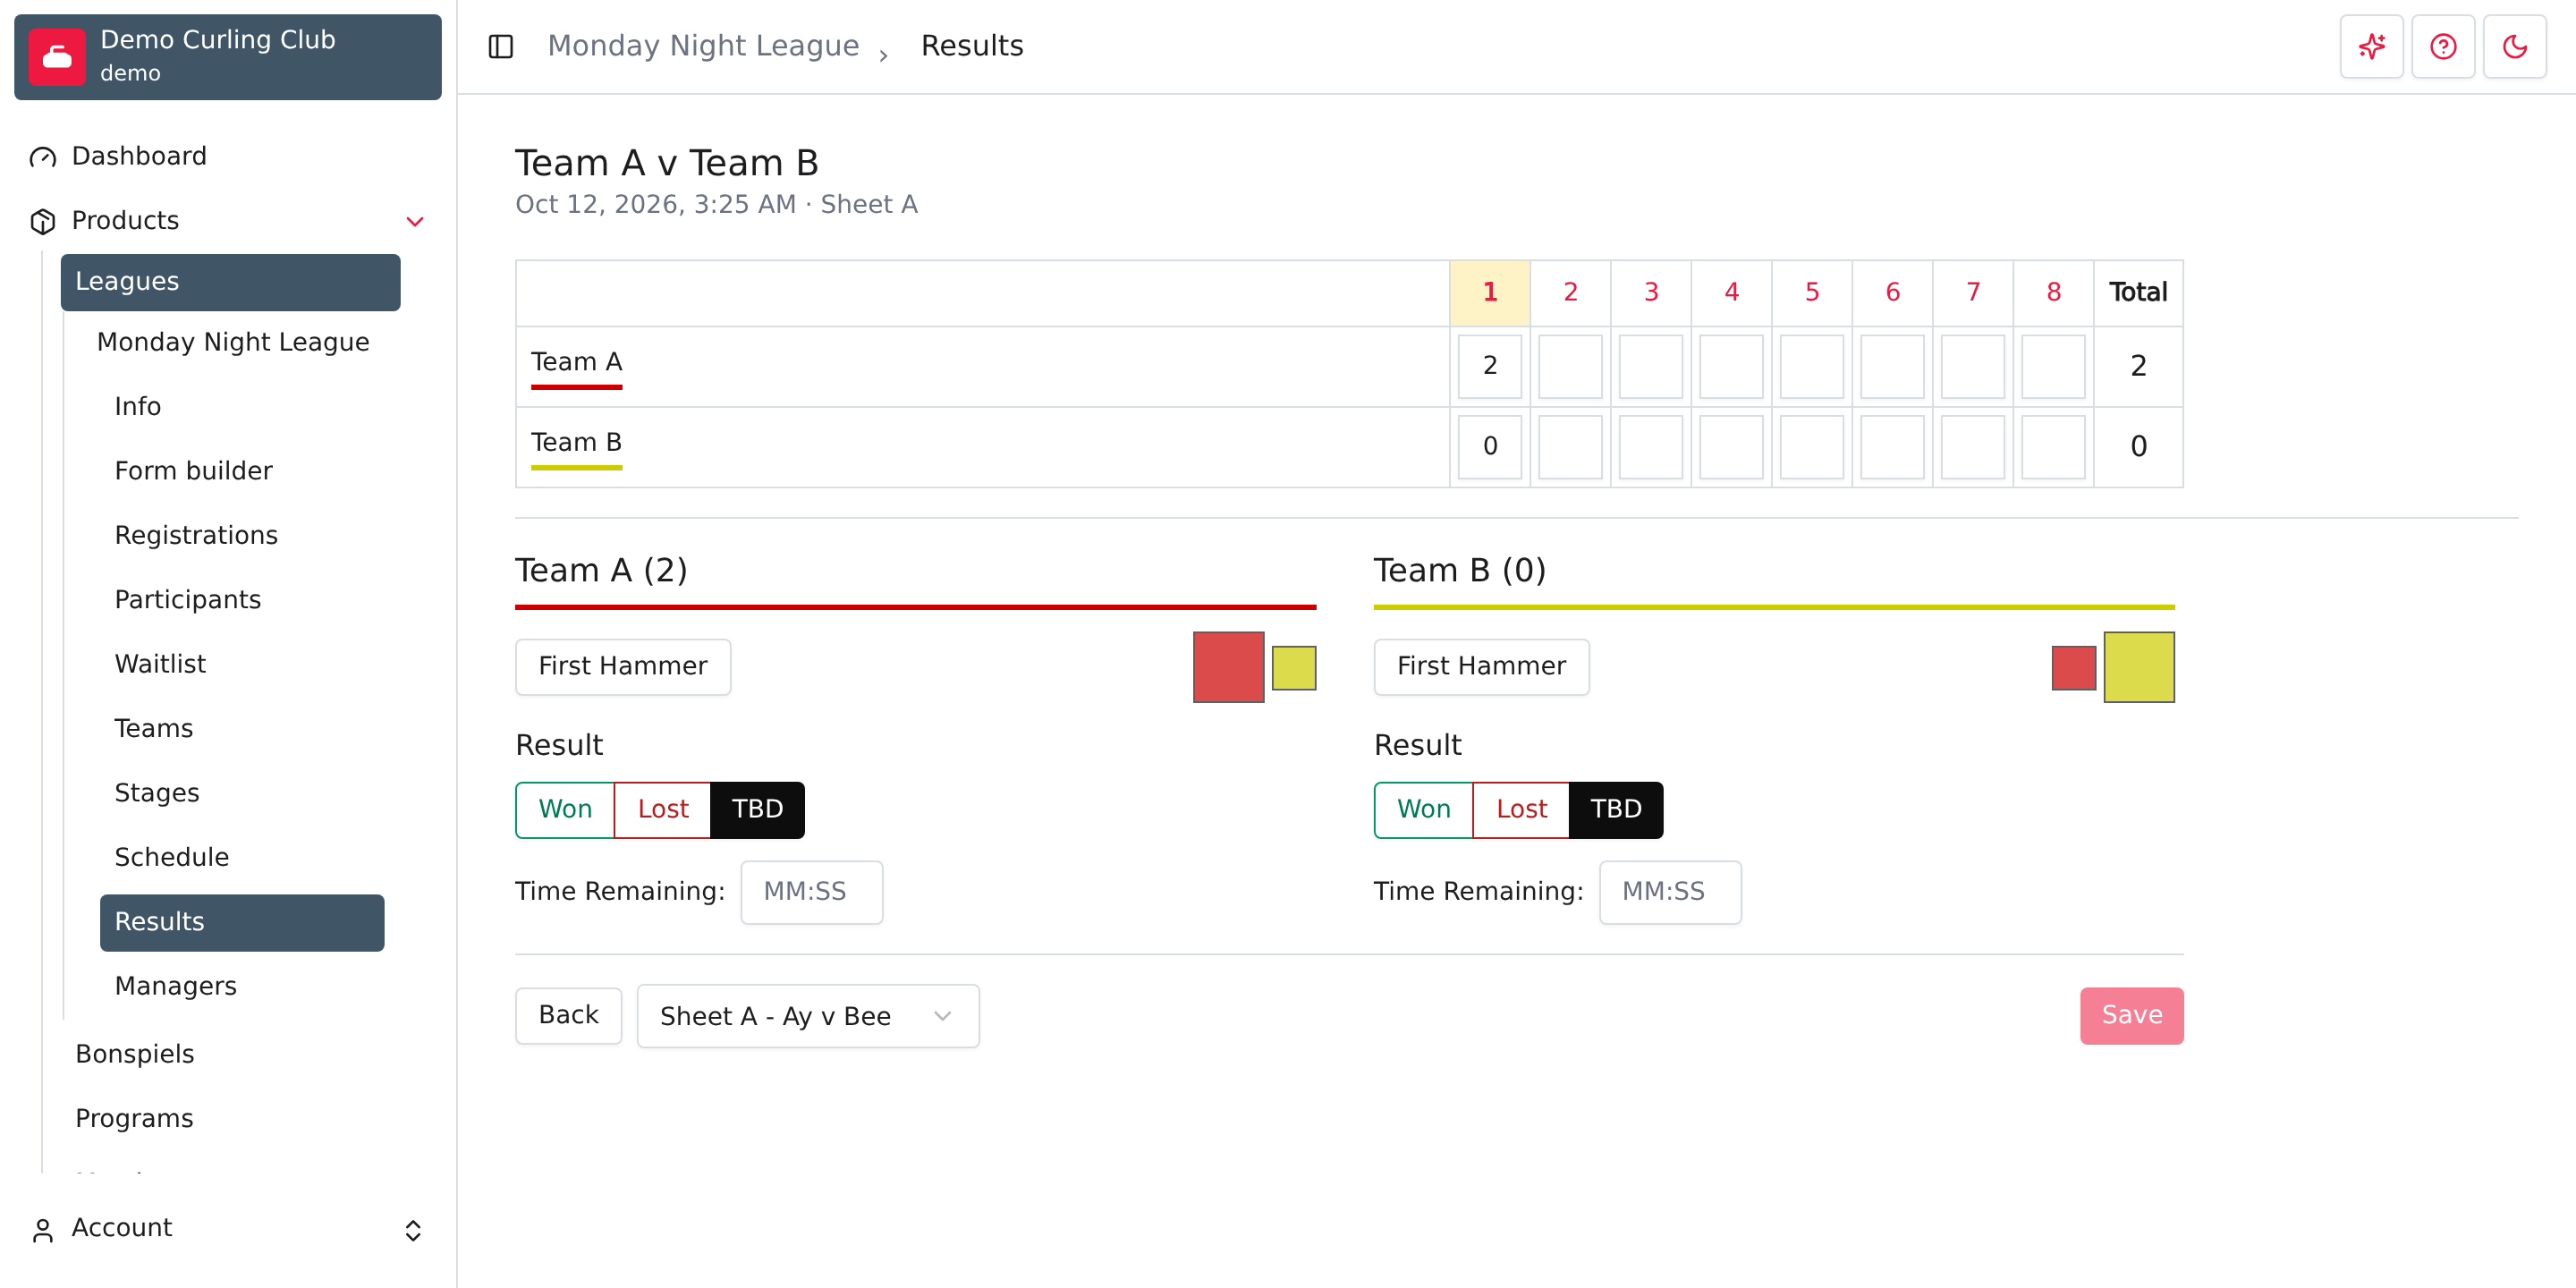Collapse the Products section chevron
Viewport: 2576px width, 1288px height.
pyautogui.click(x=414, y=221)
